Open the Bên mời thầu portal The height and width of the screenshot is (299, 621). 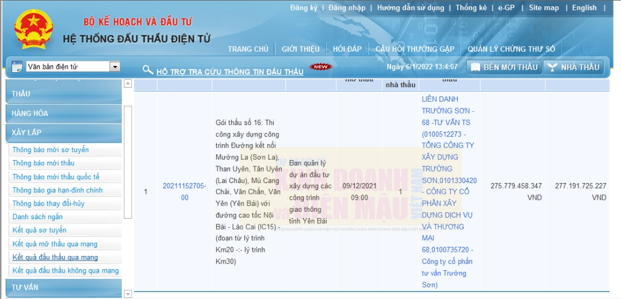click(x=504, y=67)
